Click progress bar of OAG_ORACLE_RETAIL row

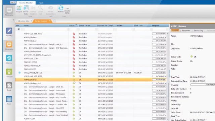159,73
